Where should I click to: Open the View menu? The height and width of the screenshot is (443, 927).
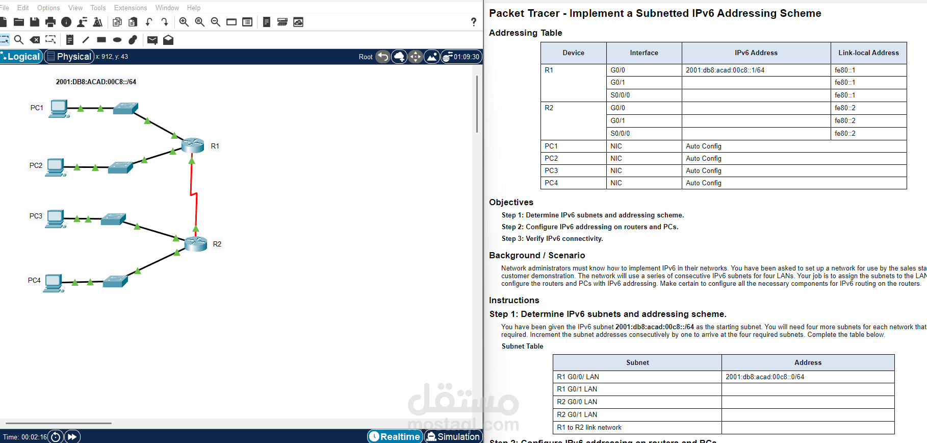pos(75,8)
